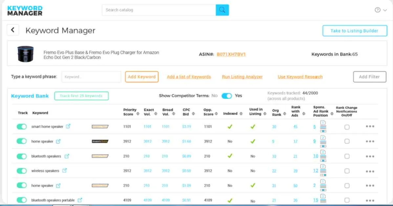Click the product thumbnail image

(25, 53)
